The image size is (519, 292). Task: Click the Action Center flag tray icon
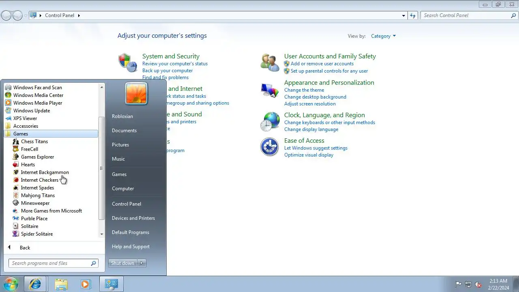pyautogui.click(x=458, y=284)
